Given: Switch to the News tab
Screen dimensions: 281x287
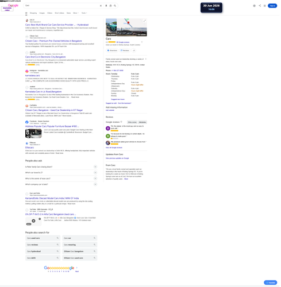Looking at the screenshot, I should 68,13.
